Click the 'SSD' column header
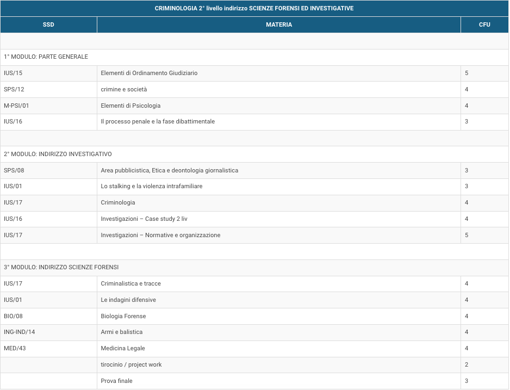This screenshot has height=390, width=510. click(x=48, y=24)
